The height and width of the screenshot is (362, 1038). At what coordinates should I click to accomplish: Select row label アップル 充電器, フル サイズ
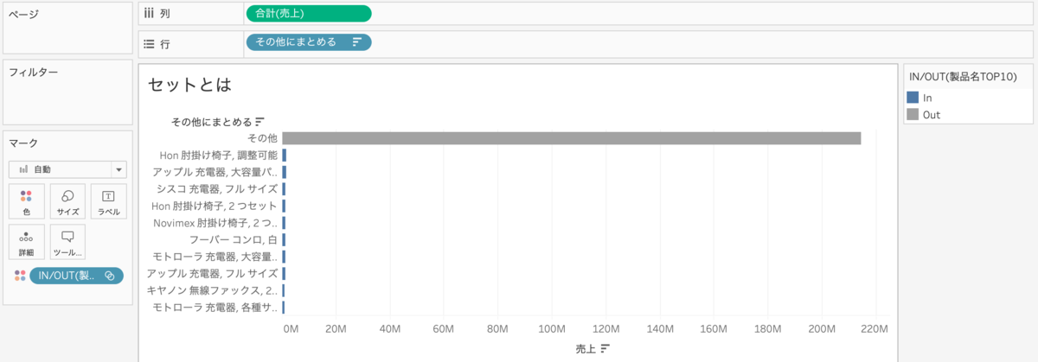pyautogui.click(x=212, y=273)
